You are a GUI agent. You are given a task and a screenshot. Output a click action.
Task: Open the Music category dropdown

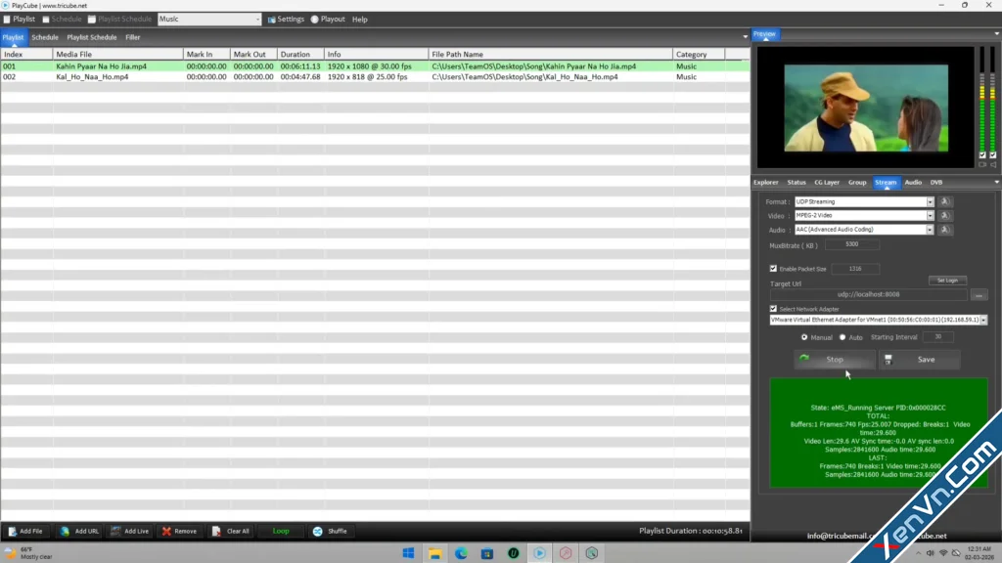[x=257, y=20]
